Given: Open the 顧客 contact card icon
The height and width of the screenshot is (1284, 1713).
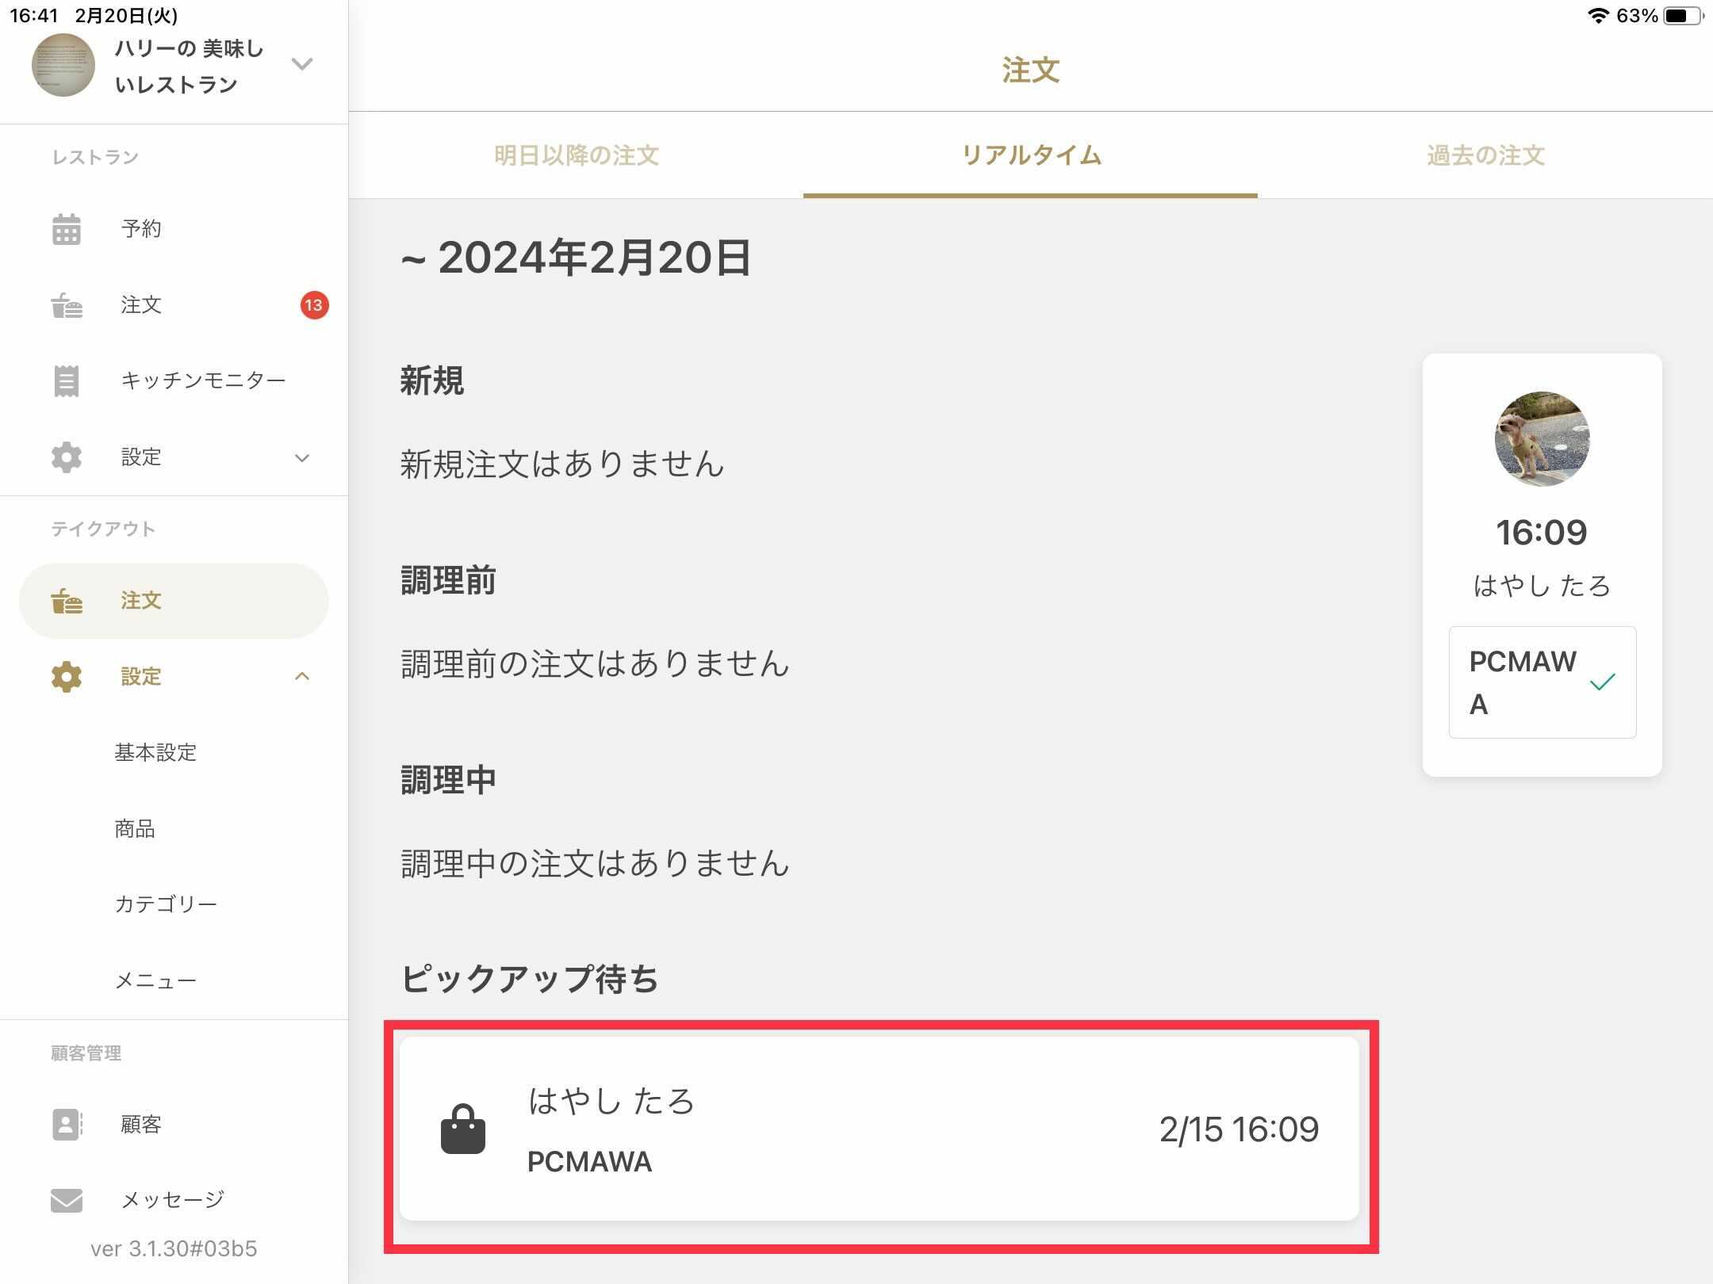Looking at the screenshot, I should pyautogui.click(x=67, y=1124).
